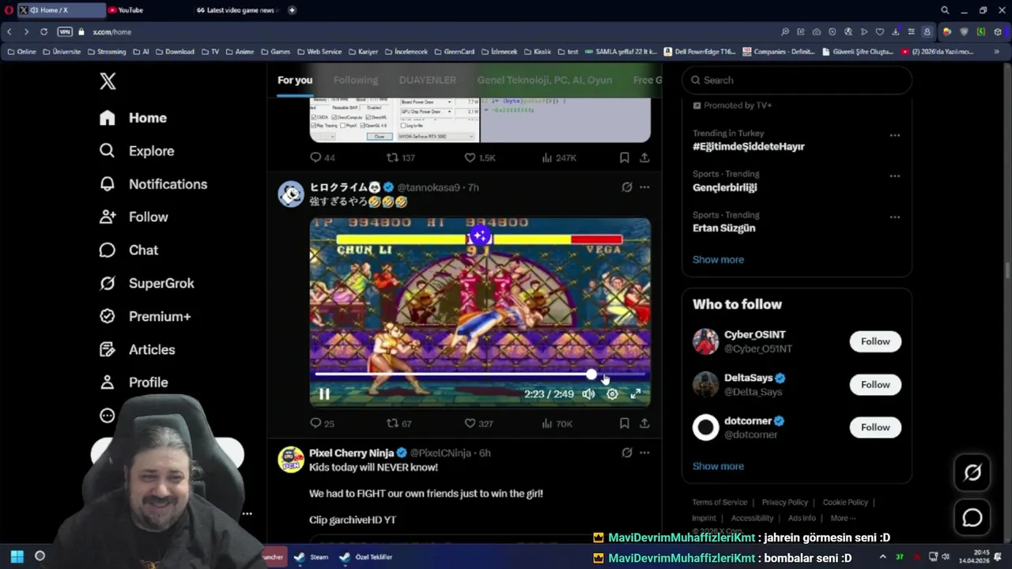This screenshot has height=569, width=1012.
Task: View analytics on post with 70K views
Action: [x=557, y=424]
